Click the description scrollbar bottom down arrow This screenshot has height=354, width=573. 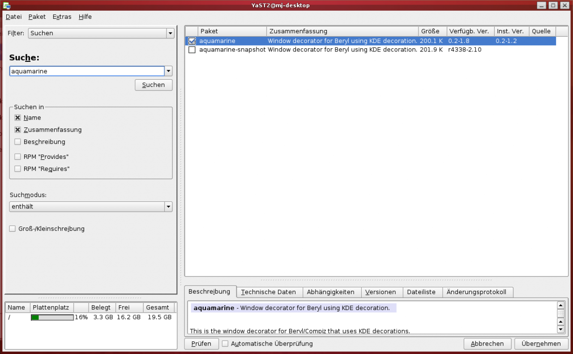point(560,329)
